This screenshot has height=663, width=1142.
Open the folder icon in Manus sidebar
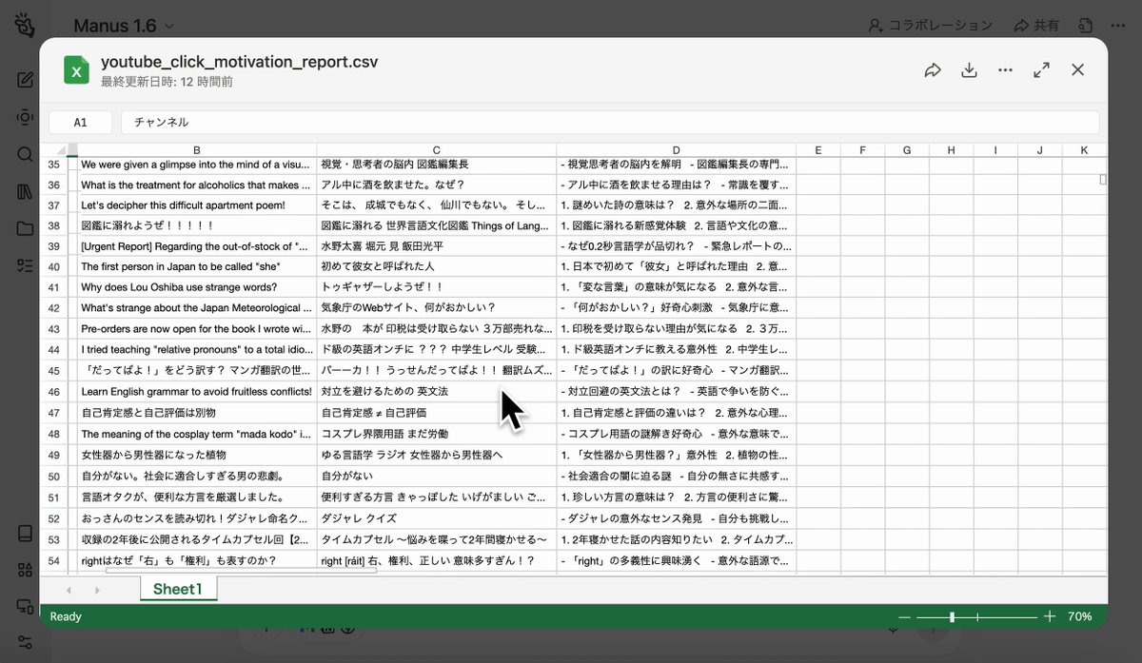click(25, 228)
